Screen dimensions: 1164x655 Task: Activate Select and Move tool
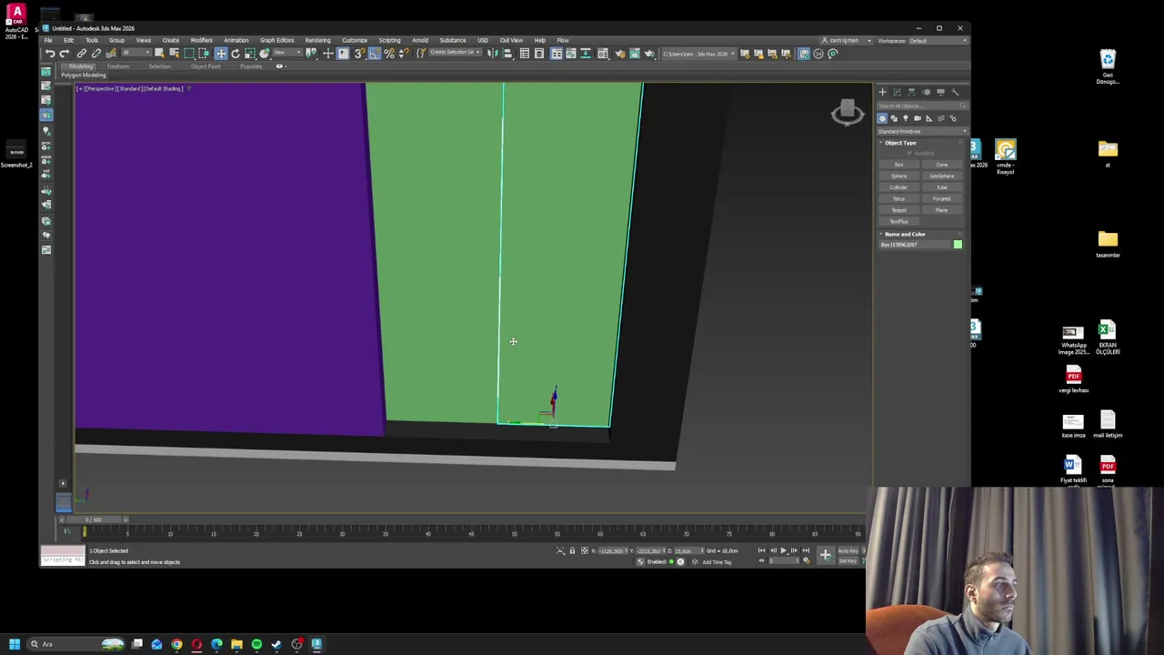coord(221,53)
